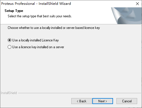Click the left chevron on Back button
The image size is (142, 108).
(x=78, y=101)
